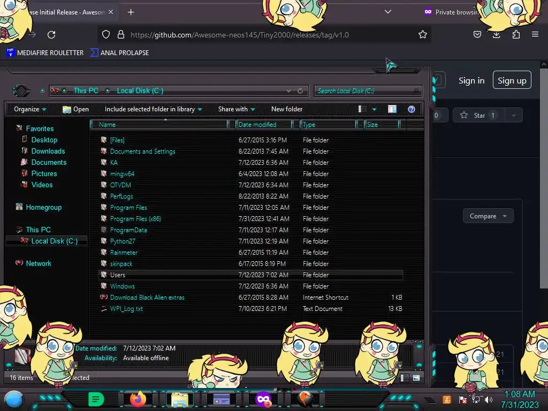Select Network in the navigation pane
Image resolution: width=548 pixels, height=411 pixels.
(39, 263)
